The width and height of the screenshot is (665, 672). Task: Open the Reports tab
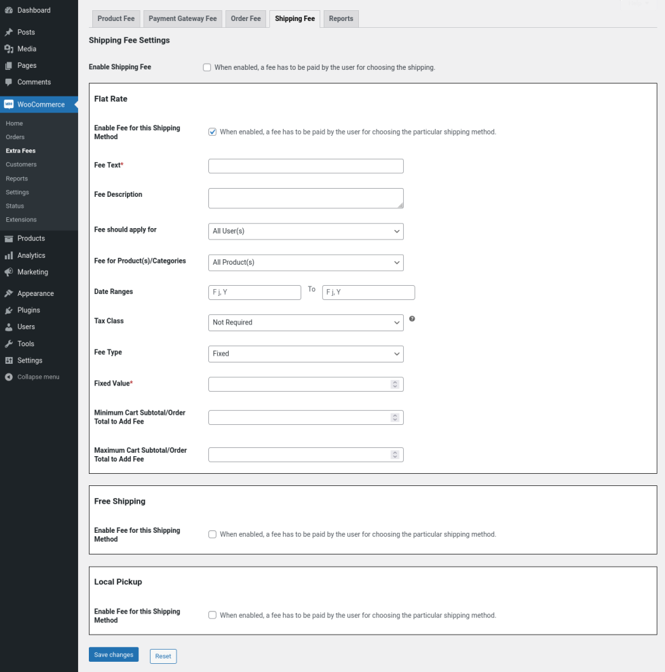[x=341, y=18]
